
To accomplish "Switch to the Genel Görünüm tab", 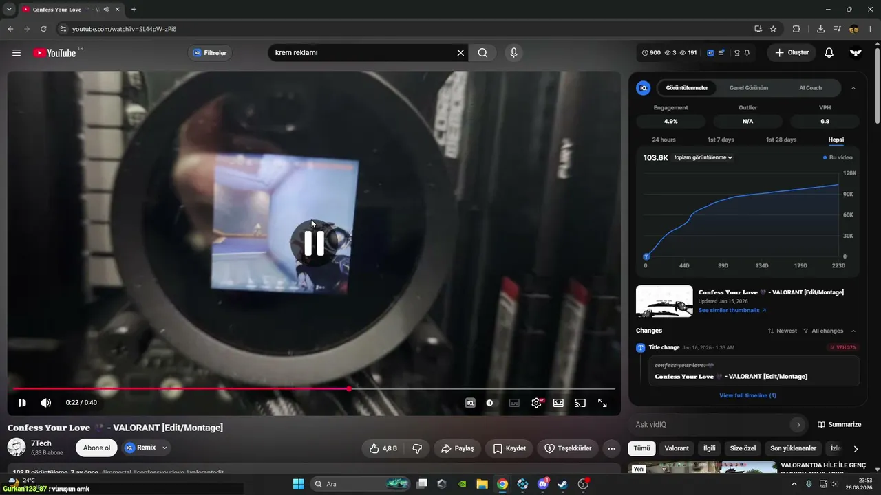I will [749, 88].
